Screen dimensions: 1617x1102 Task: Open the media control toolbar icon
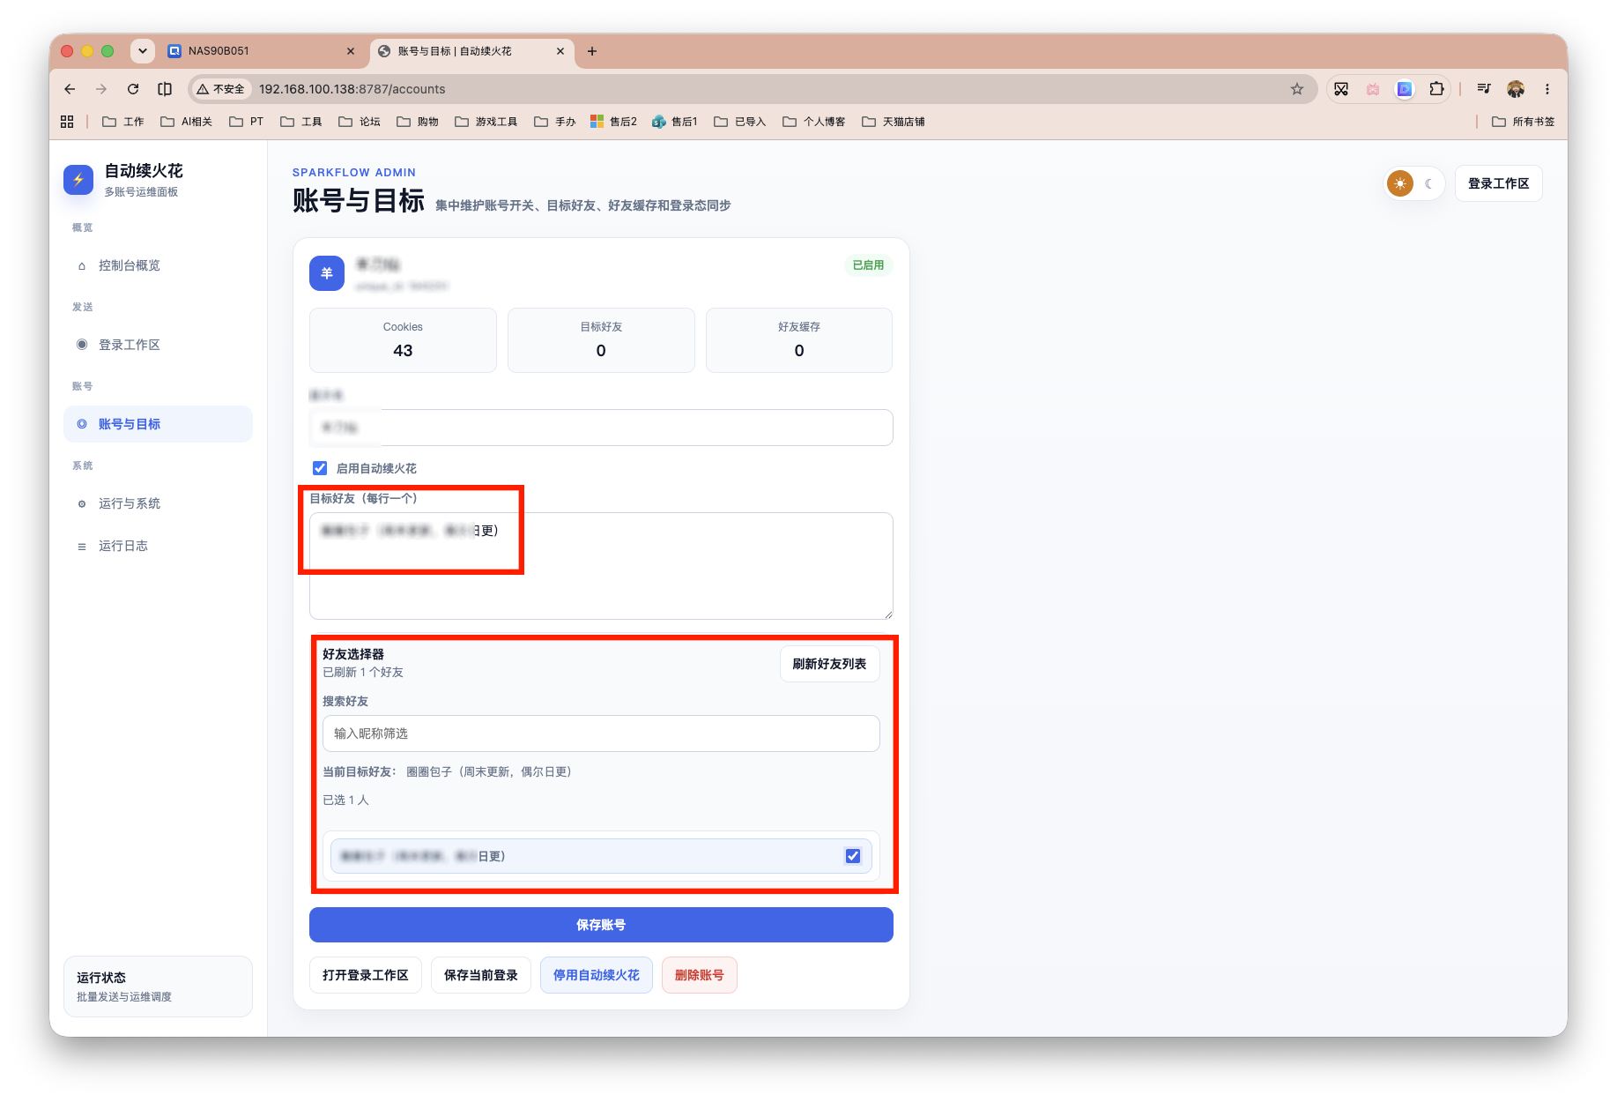pyautogui.click(x=1484, y=89)
